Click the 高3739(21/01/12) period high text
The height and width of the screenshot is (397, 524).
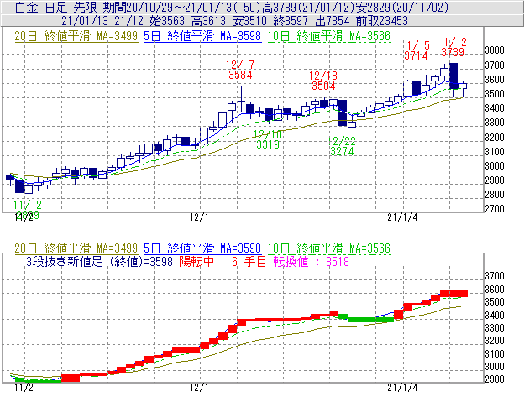pyautogui.click(x=308, y=7)
